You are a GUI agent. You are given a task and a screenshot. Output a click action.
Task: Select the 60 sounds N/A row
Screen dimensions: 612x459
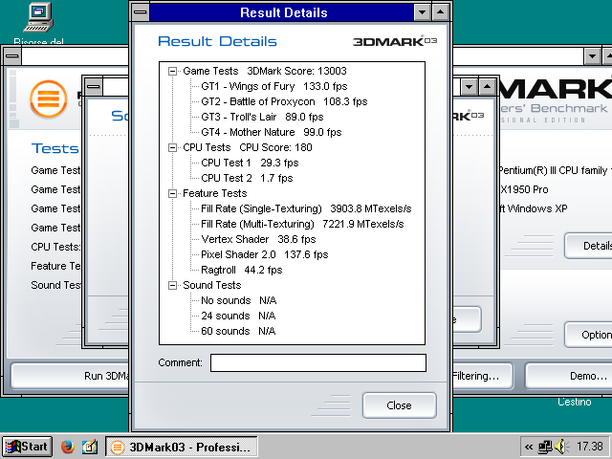click(238, 331)
